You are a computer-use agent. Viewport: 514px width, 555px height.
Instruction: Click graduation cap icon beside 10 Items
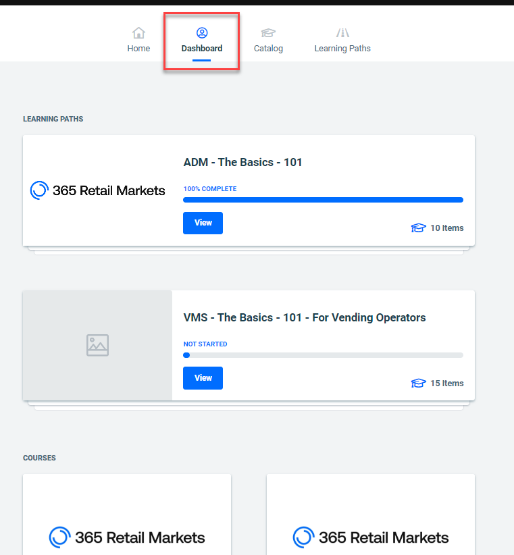[418, 228]
